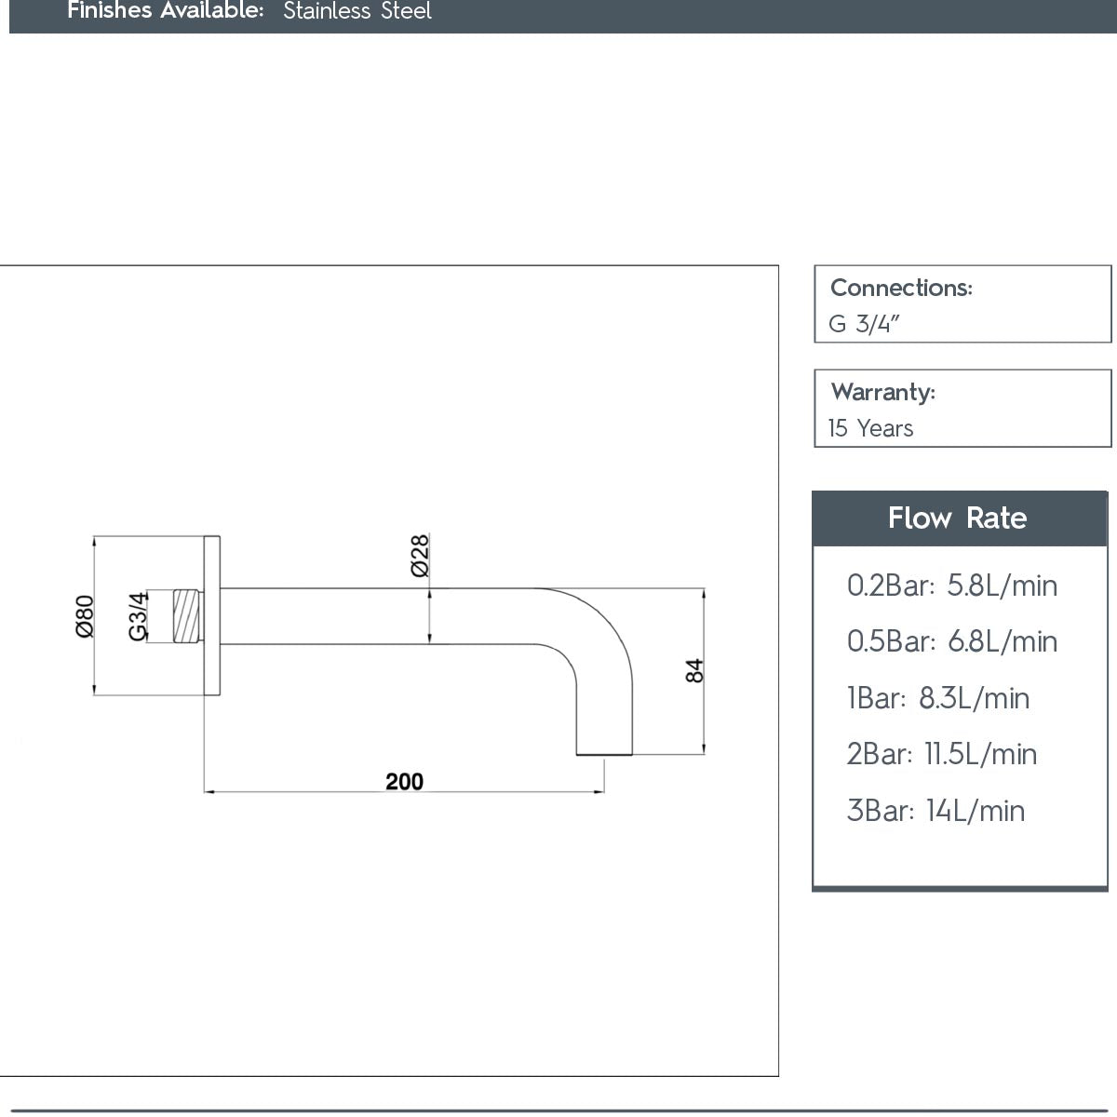Click the 'Warranty:' heading

(x=882, y=392)
